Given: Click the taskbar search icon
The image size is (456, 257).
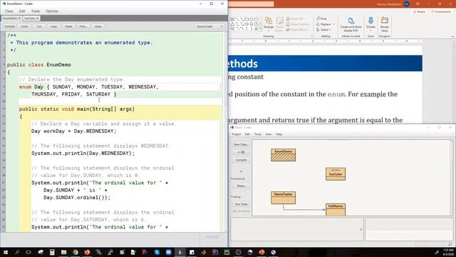Looking at the screenshot, I should [17, 252].
